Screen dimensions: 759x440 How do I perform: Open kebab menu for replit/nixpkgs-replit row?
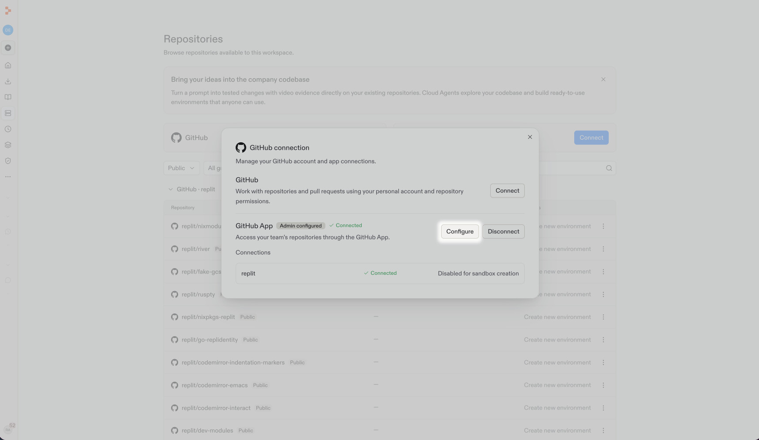pos(603,317)
